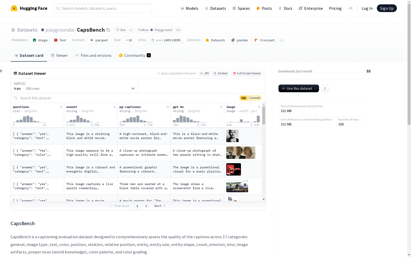Click the image width histogram
The image size is (411, 257).
[x=243, y=119]
